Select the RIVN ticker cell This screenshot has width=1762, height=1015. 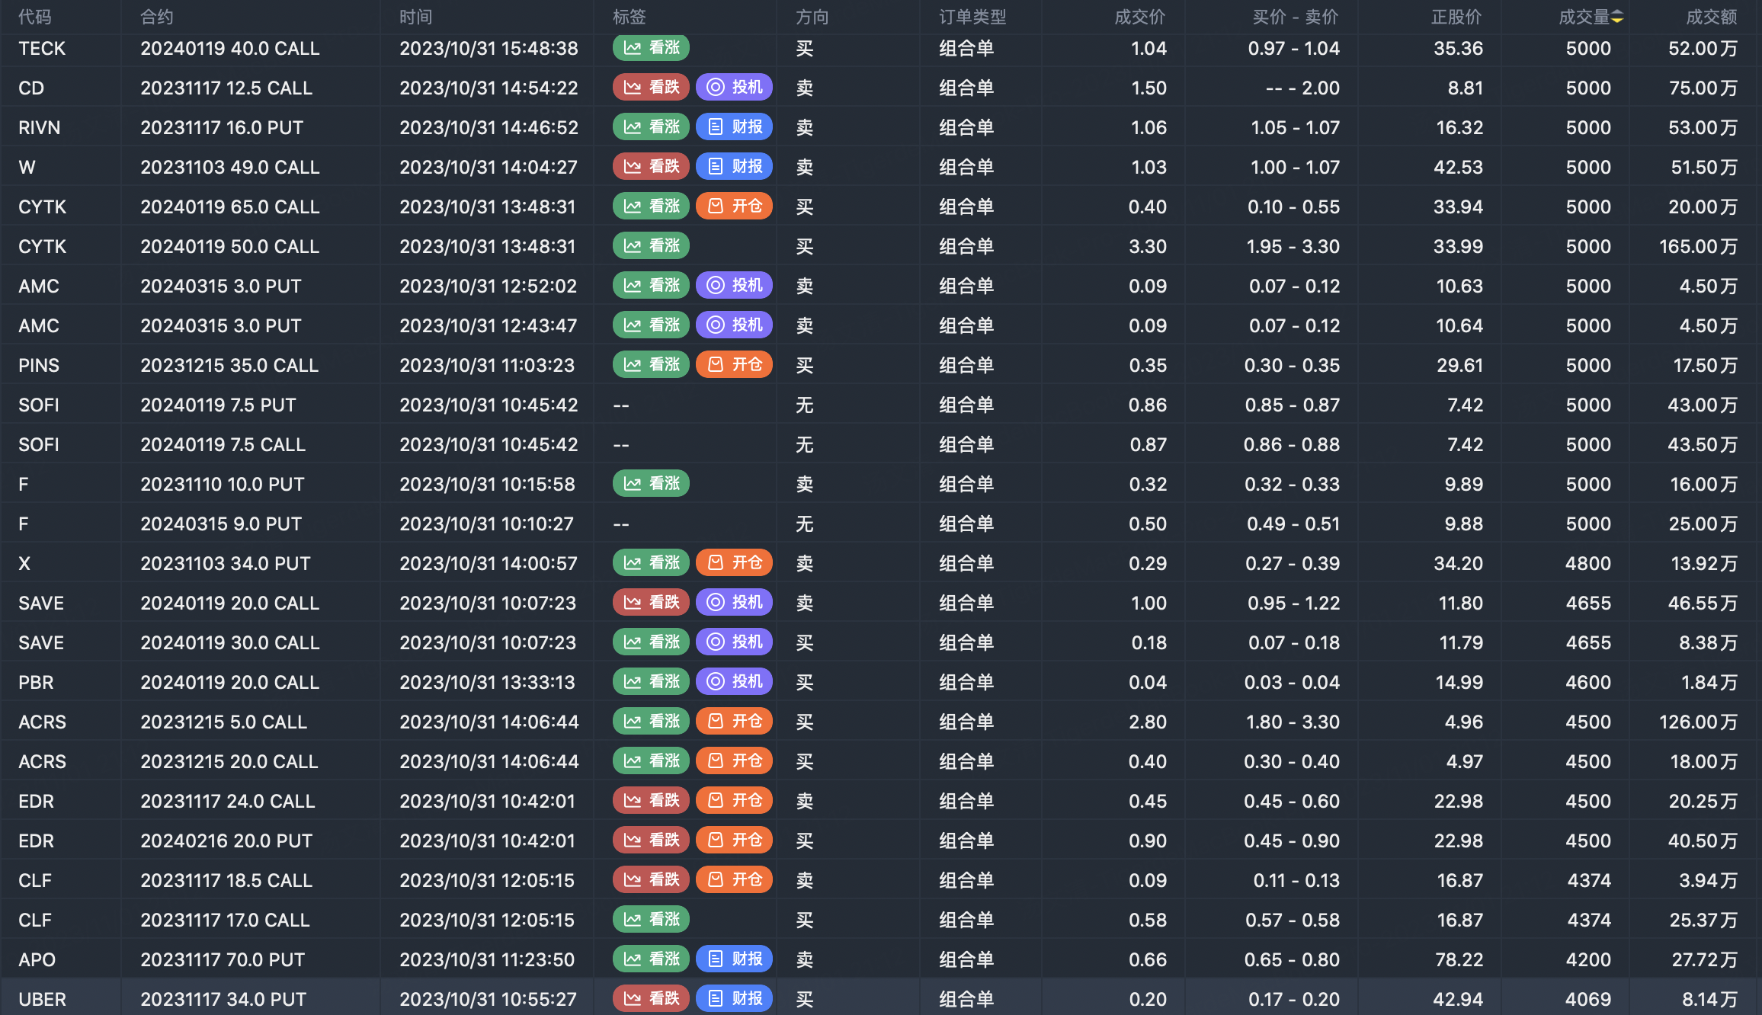pyautogui.click(x=40, y=127)
